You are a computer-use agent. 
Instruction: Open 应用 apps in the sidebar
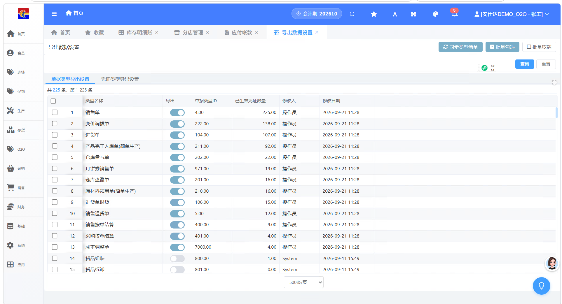click(23, 265)
